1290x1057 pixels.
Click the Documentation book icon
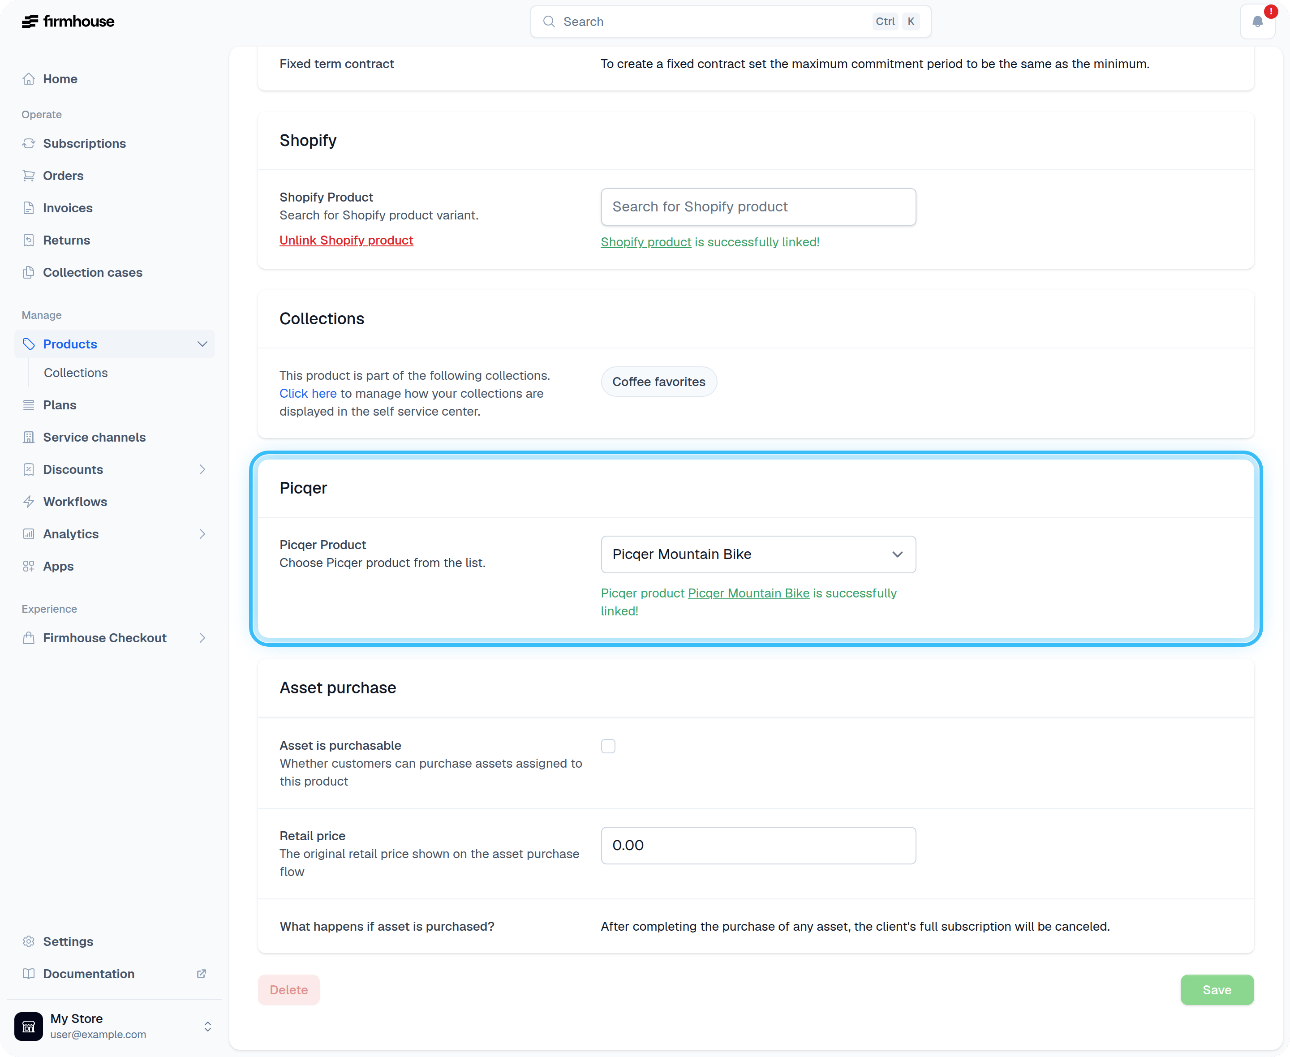[29, 974]
